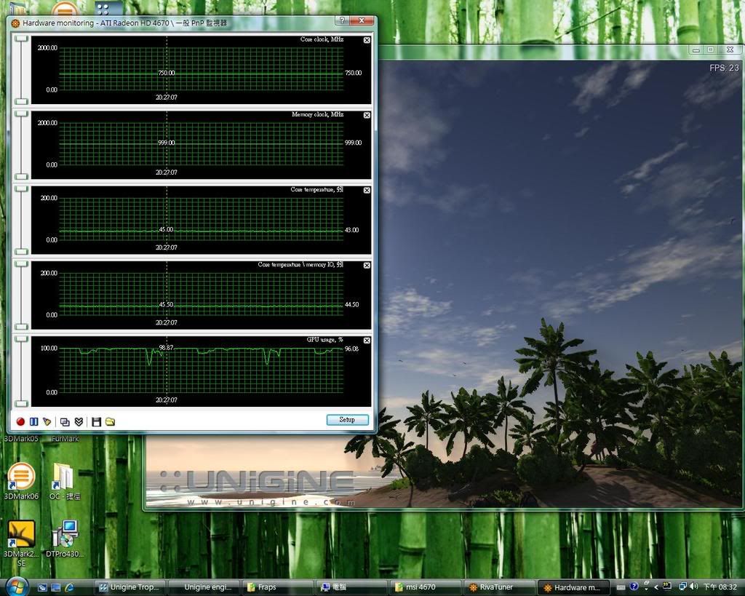This screenshot has height=596, width=745.
Task: Open the Setup dialog
Action: pos(347,420)
